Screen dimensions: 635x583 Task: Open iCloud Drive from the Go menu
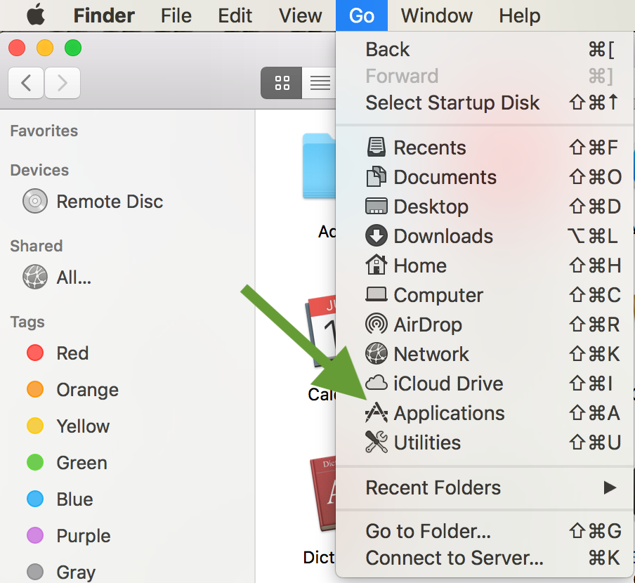pyautogui.click(x=447, y=384)
